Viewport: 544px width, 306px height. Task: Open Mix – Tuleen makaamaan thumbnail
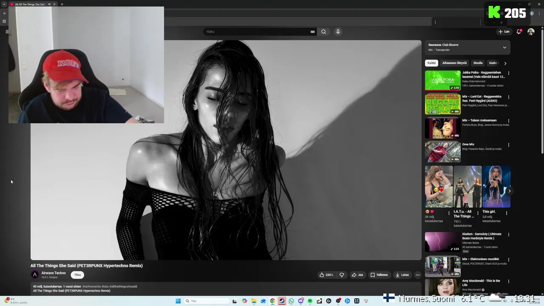tap(442, 128)
